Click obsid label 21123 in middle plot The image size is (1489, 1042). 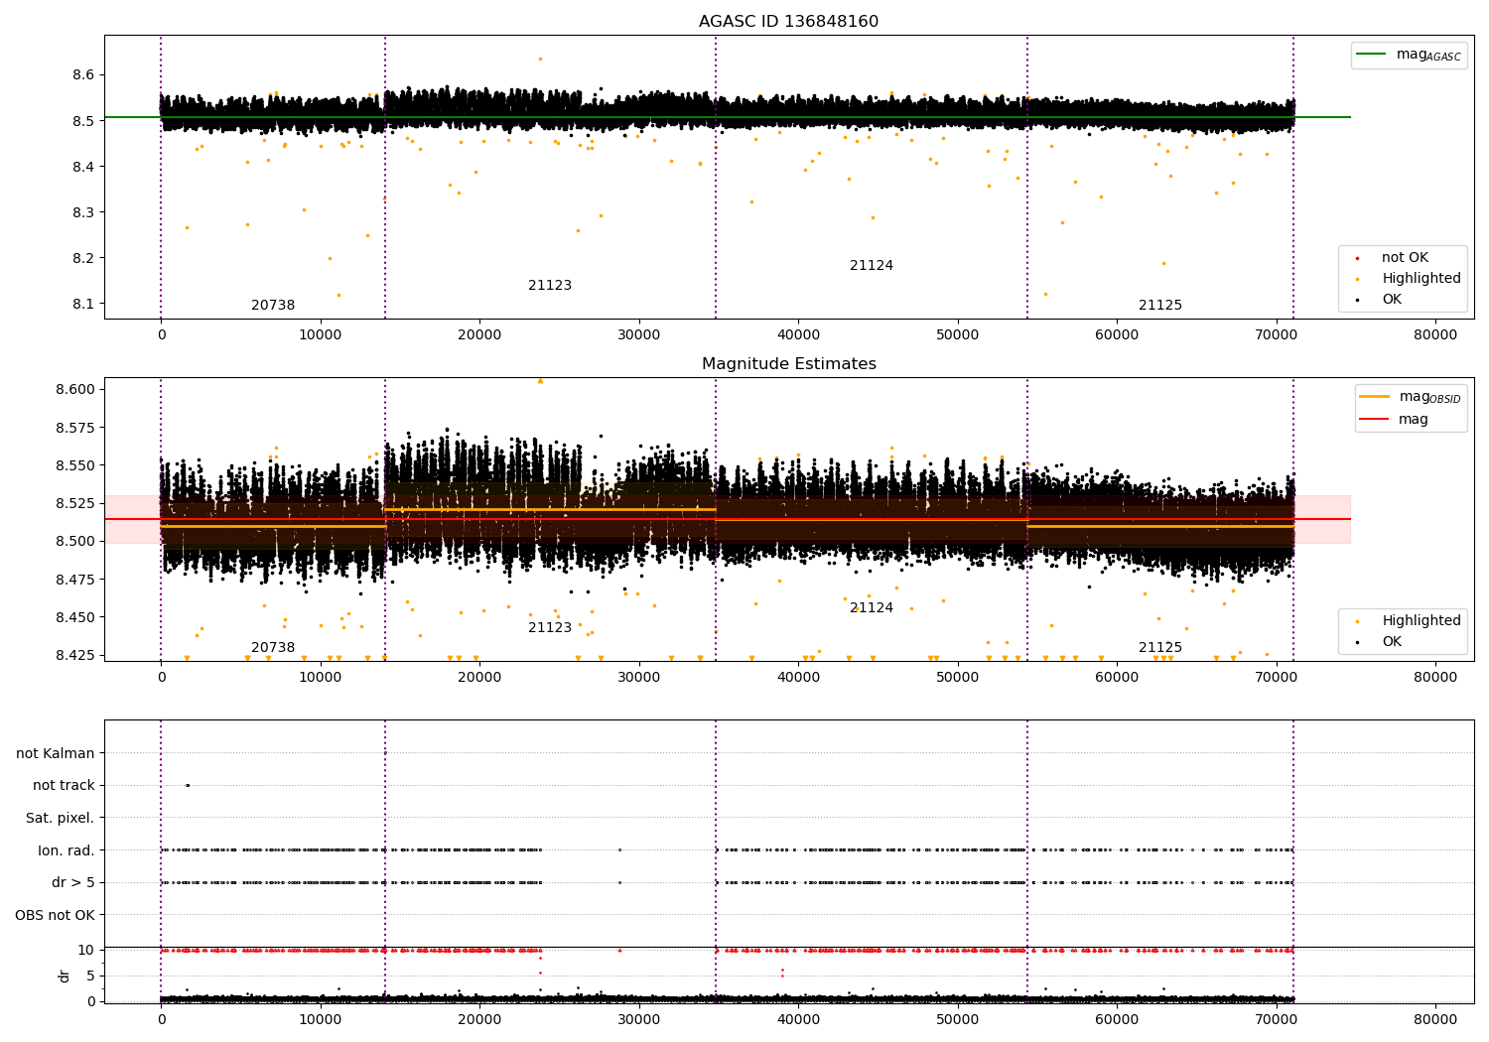coord(550,627)
